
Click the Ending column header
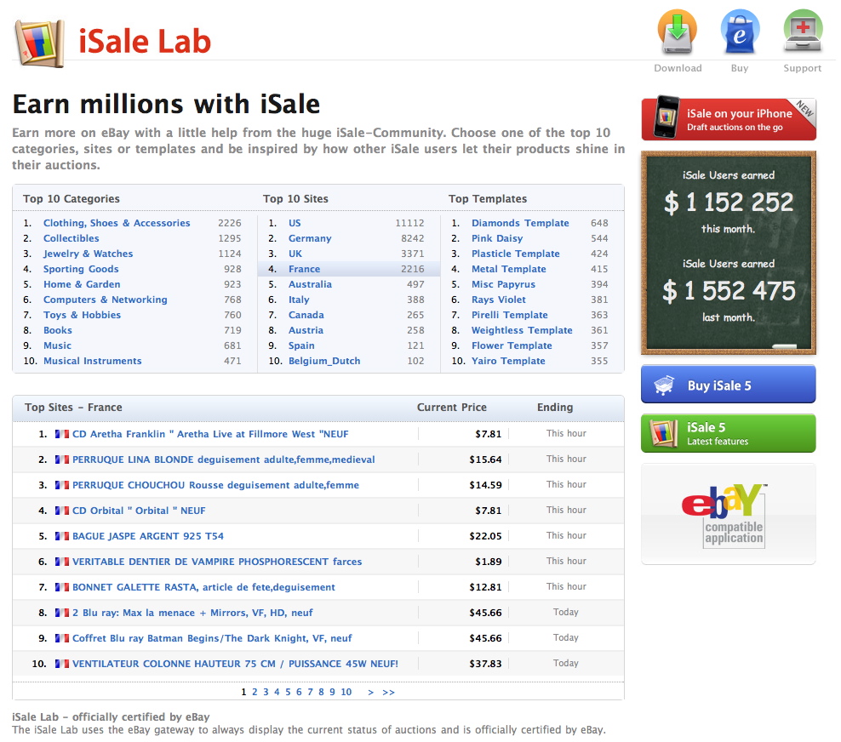click(555, 408)
